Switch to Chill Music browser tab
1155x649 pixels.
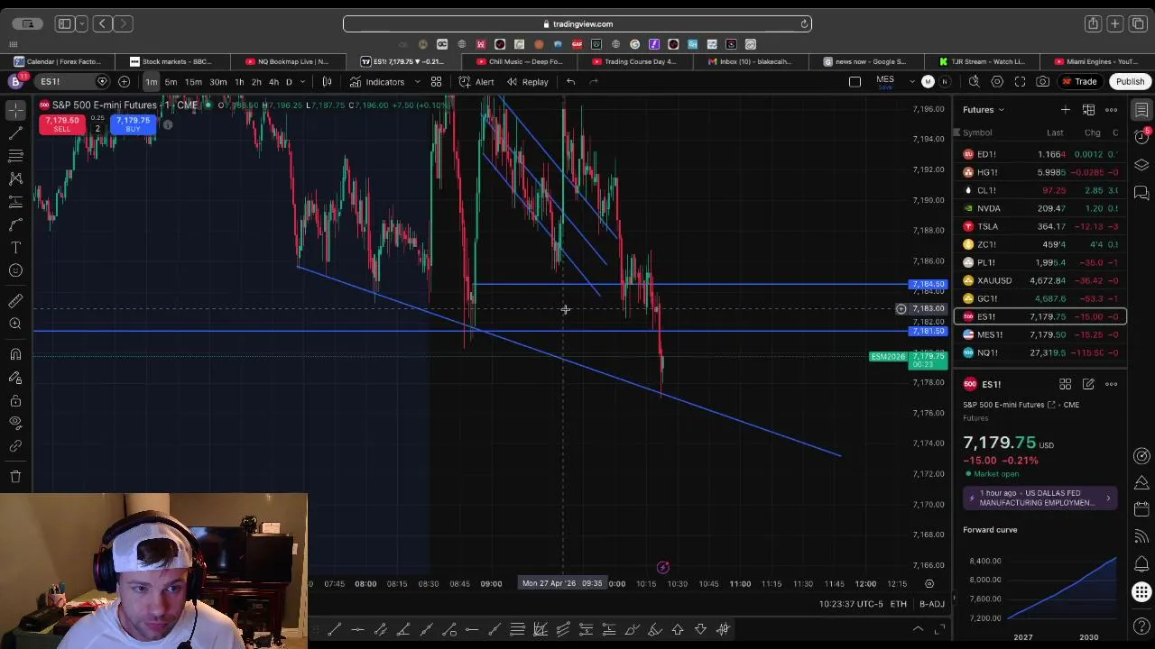[519, 61]
